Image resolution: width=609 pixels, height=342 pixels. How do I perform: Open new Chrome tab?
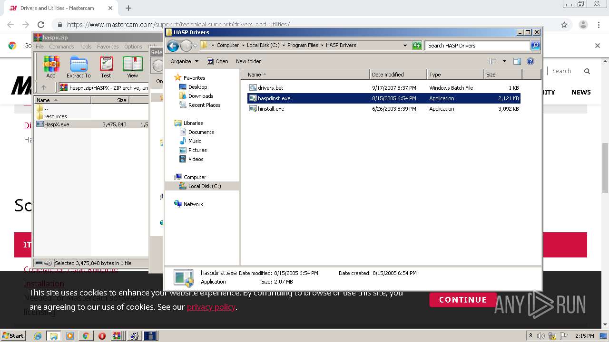(x=128, y=8)
